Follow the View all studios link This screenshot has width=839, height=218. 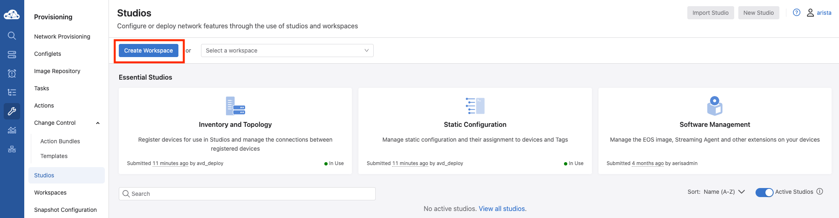pyautogui.click(x=502, y=209)
